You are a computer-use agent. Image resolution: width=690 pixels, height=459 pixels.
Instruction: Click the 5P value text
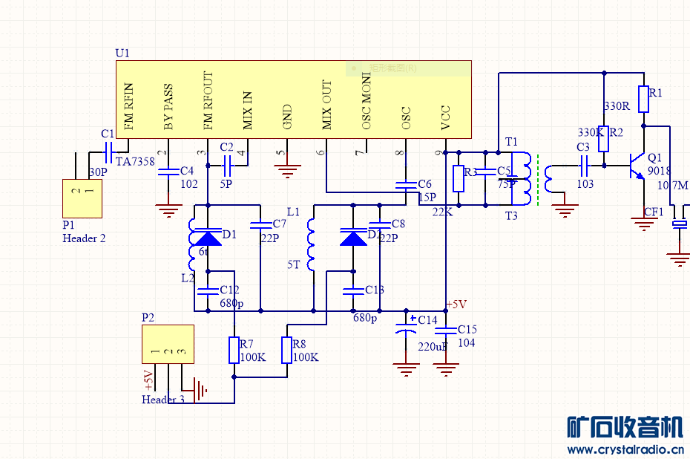click(226, 183)
